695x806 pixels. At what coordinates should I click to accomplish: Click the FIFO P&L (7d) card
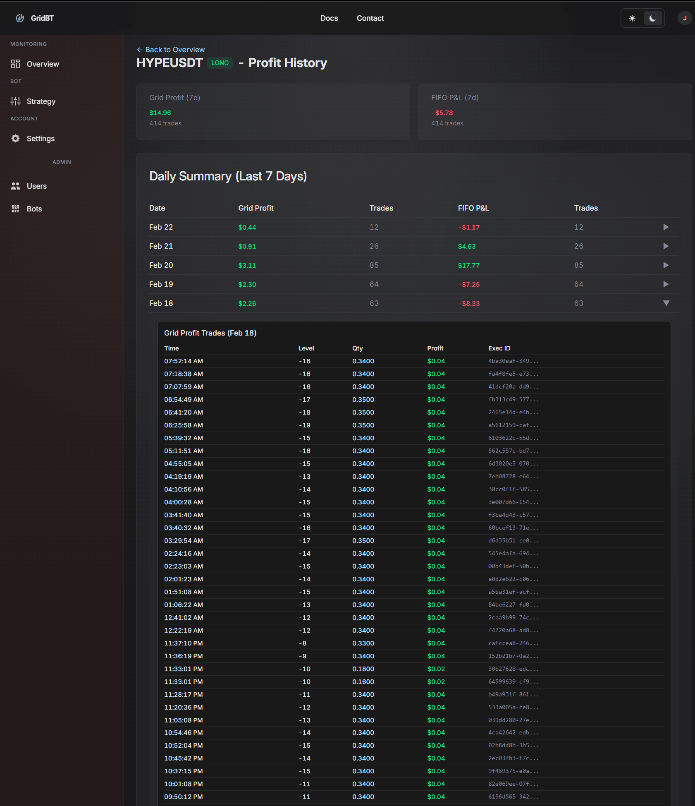click(x=555, y=112)
